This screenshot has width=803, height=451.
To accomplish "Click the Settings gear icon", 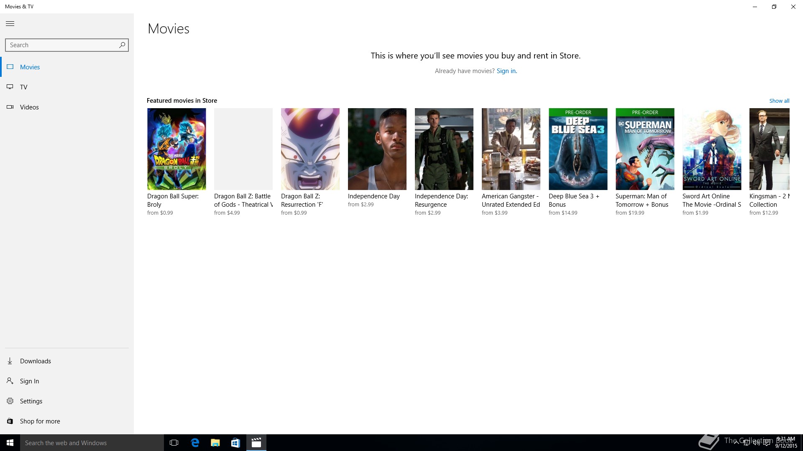I will 10,401.
